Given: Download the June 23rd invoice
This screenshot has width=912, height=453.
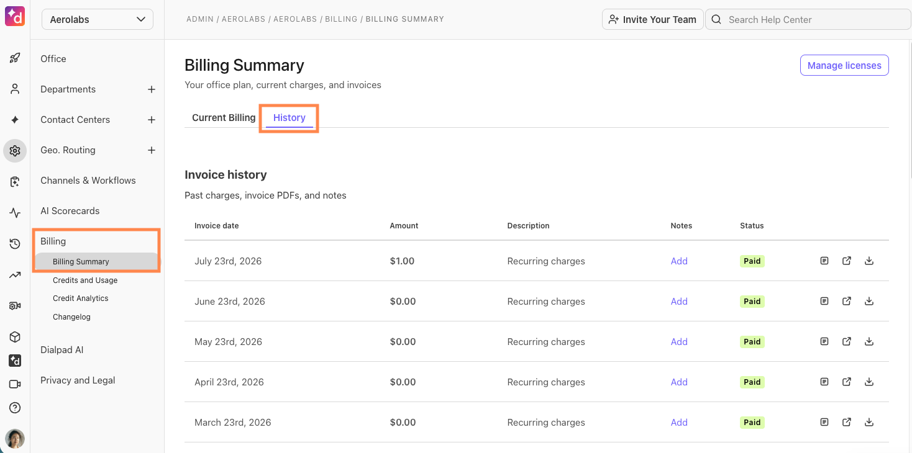Looking at the screenshot, I should point(869,301).
